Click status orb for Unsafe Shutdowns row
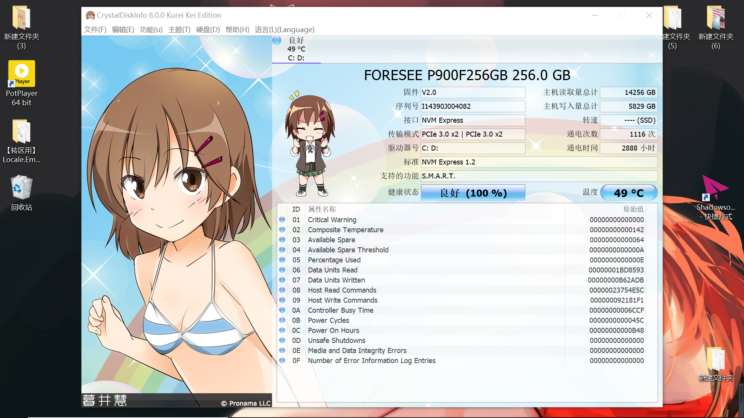744x418 pixels. click(x=282, y=341)
